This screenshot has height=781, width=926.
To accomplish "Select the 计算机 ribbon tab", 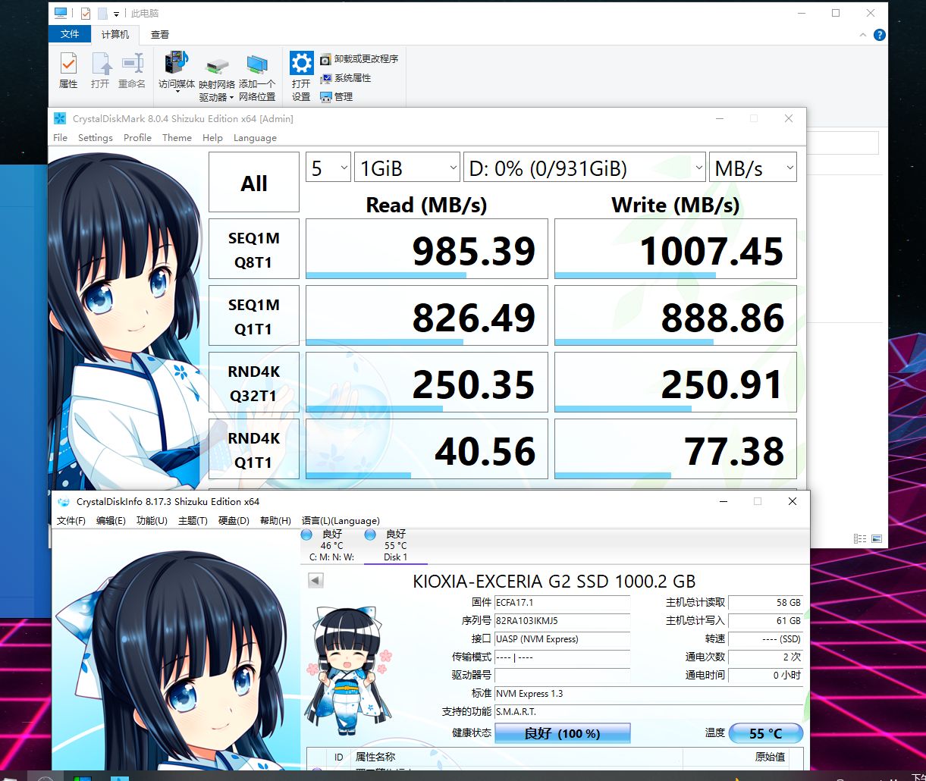I will 115,34.
